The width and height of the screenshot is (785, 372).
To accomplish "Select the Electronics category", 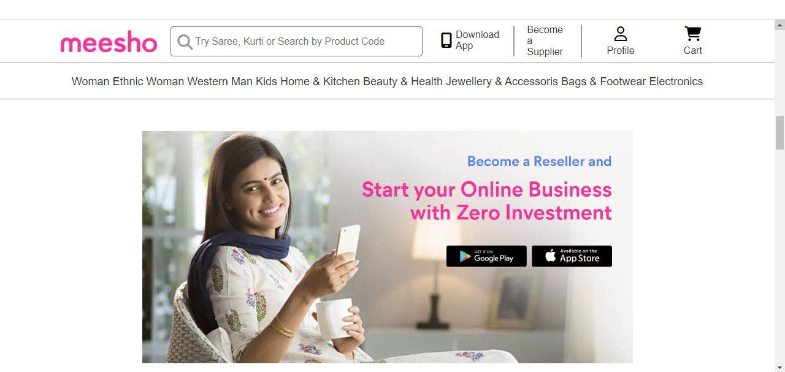I will pyautogui.click(x=676, y=82).
